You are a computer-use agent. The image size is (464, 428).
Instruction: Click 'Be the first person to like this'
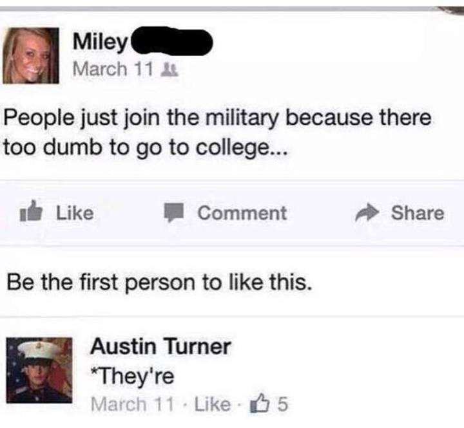point(160,282)
